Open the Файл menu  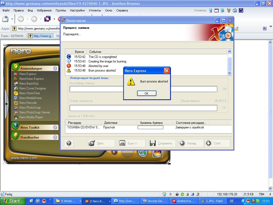point(6,10)
